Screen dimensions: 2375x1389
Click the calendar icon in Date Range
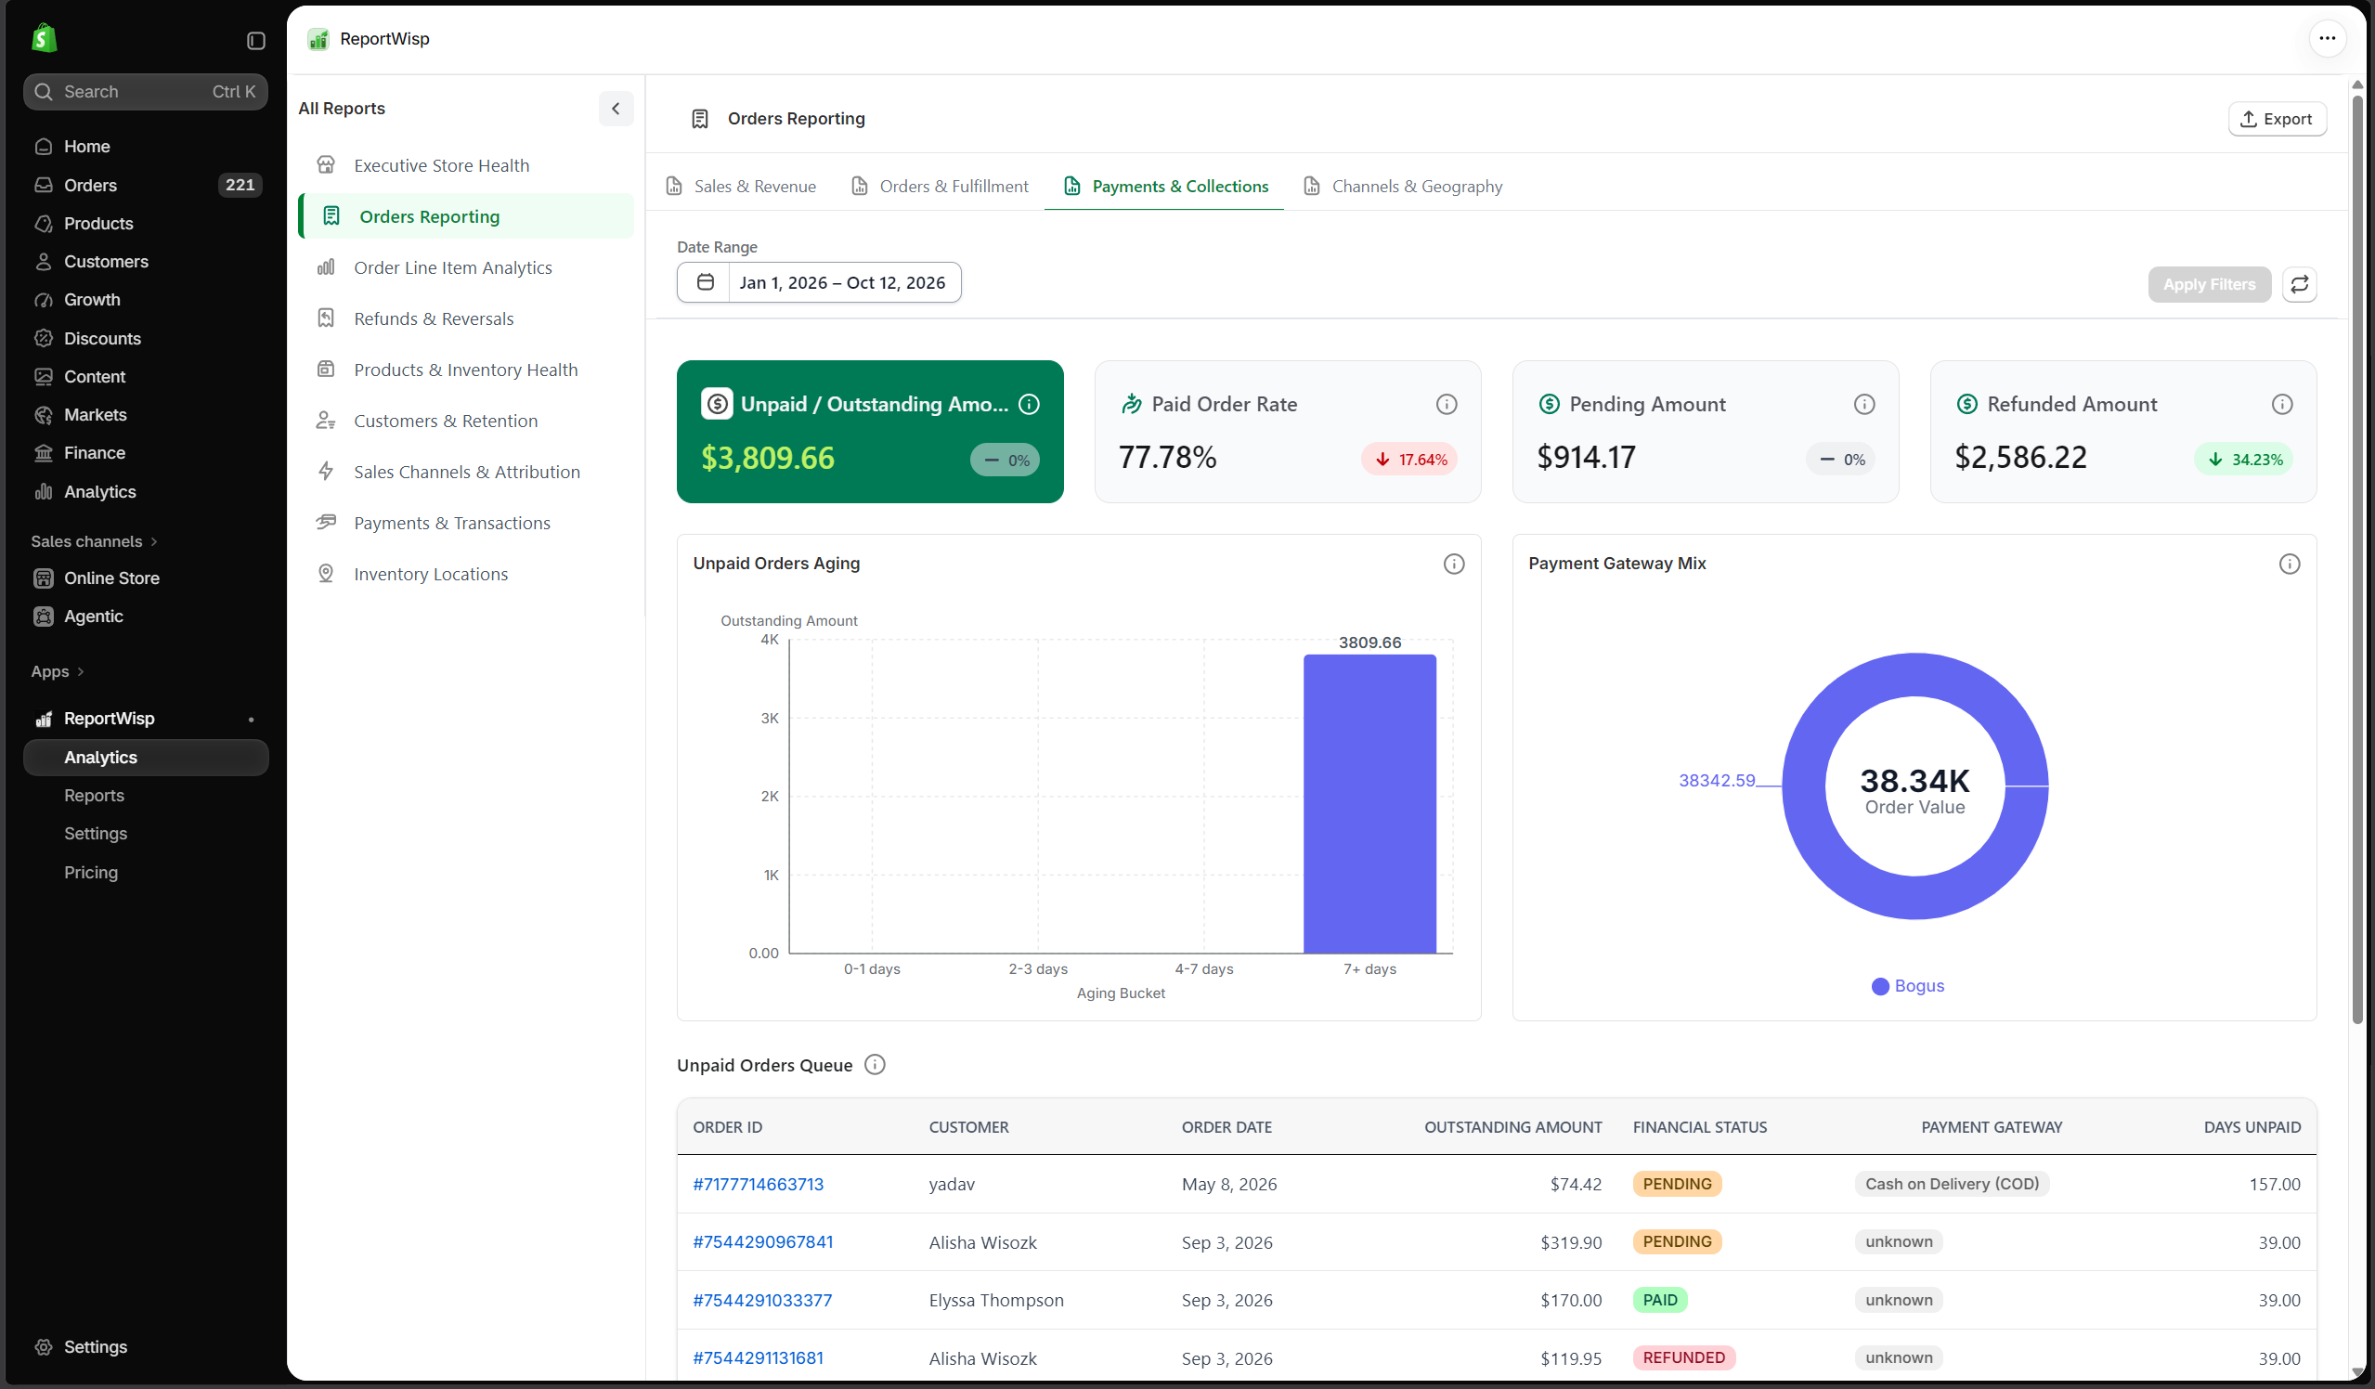[705, 282]
